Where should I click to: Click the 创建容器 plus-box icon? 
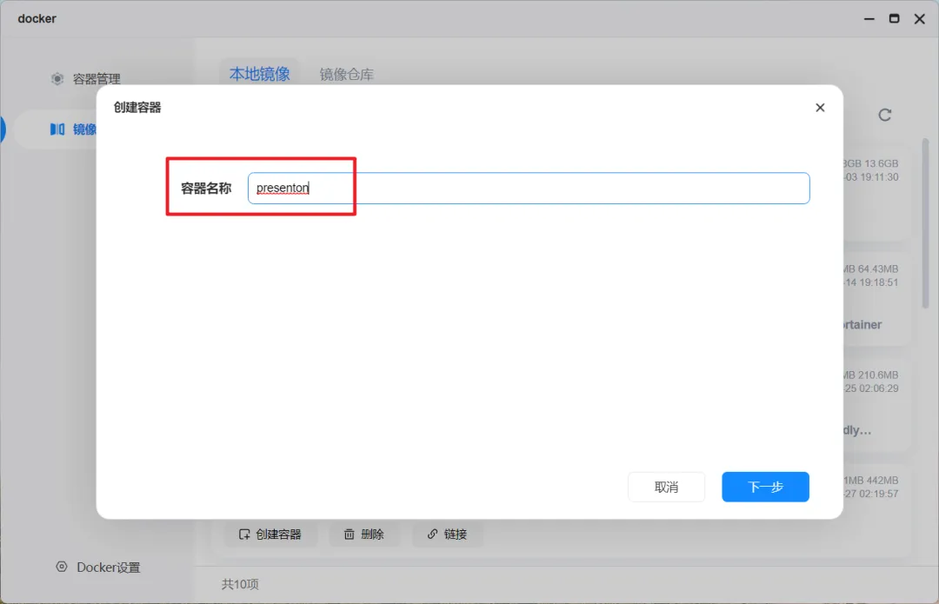click(x=244, y=534)
